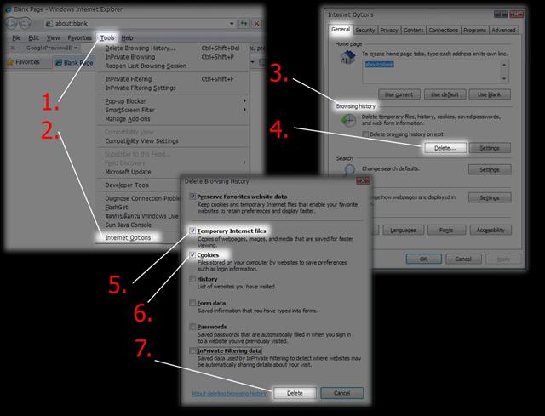Image resolution: width=545 pixels, height=416 pixels.
Task: Click the address bar about:blank field
Action: [x=137, y=24]
